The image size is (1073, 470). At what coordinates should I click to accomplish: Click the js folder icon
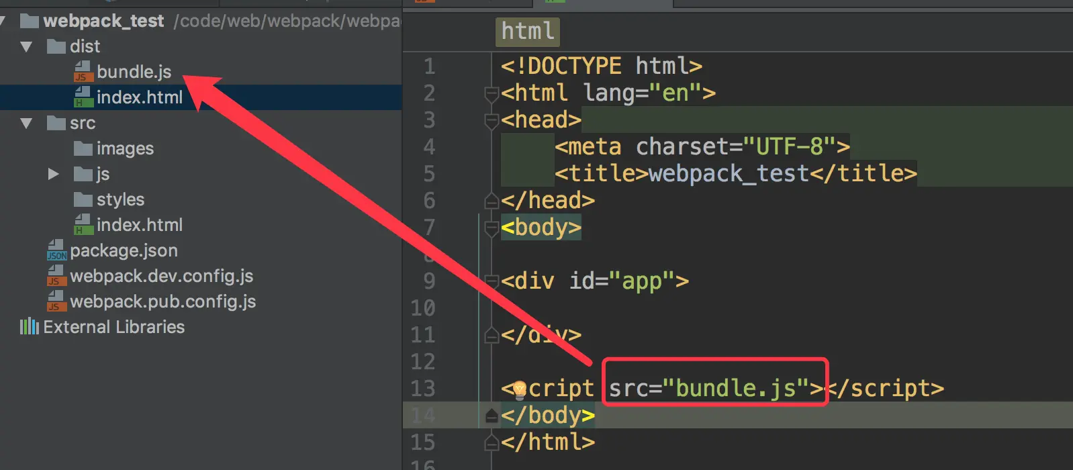(x=83, y=174)
